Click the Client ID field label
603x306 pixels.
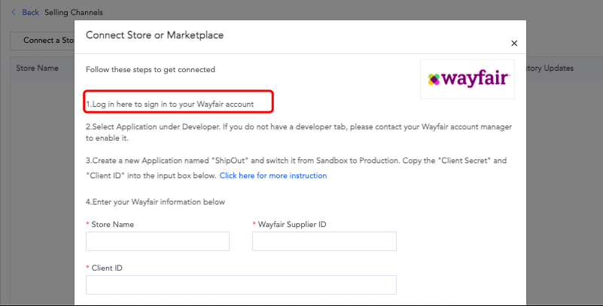(107, 268)
